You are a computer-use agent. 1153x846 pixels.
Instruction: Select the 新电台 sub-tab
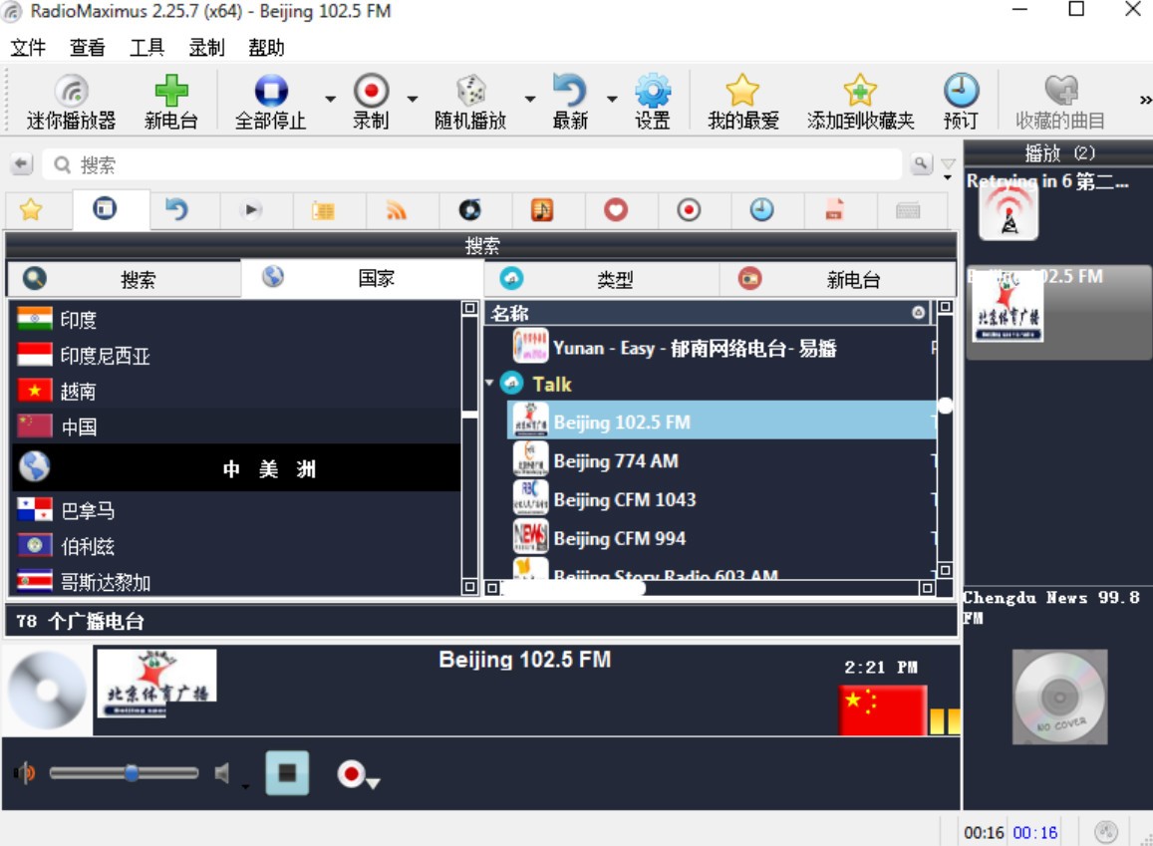point(837,279)
